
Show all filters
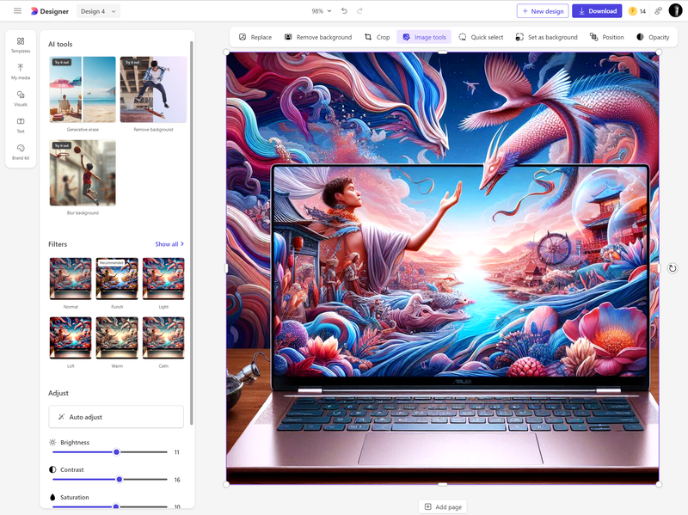[169, 244]
